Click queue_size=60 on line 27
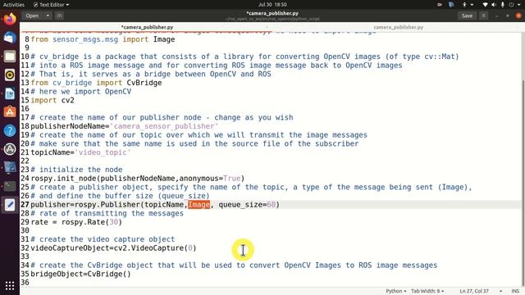525x295 pixels. [x=247, y=204]
